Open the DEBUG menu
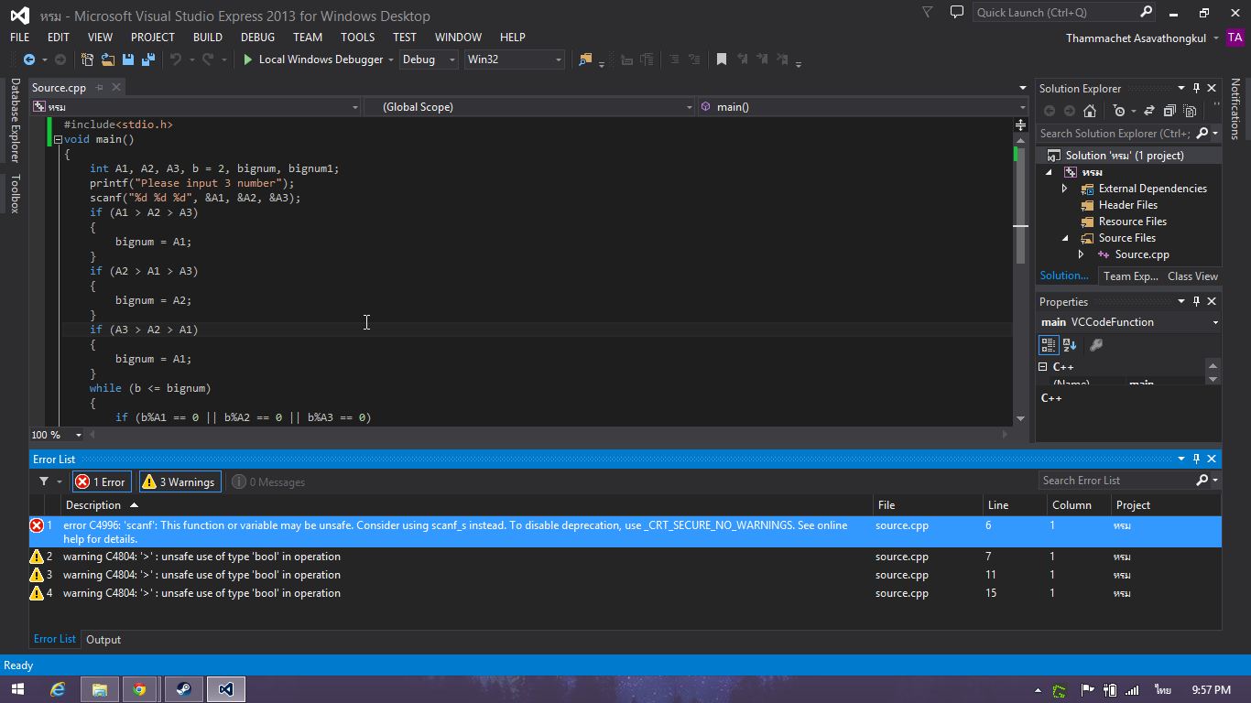Image resolution: width=1251 pixels, height=703 pixels. 257,38
